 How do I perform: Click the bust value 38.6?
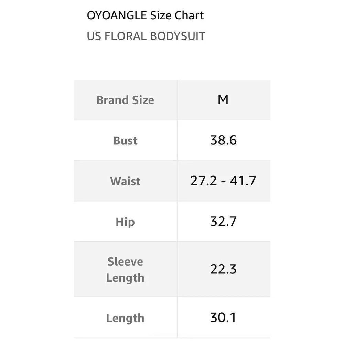click(223, 140)
